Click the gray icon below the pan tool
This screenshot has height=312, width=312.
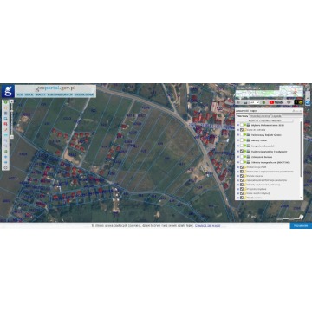pos(6,114)
